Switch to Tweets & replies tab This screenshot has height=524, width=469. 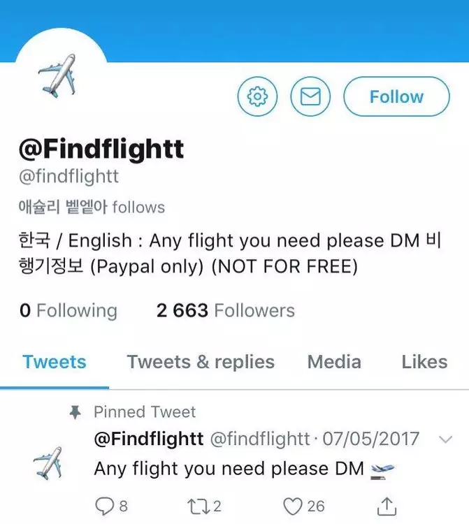point(201,362)
